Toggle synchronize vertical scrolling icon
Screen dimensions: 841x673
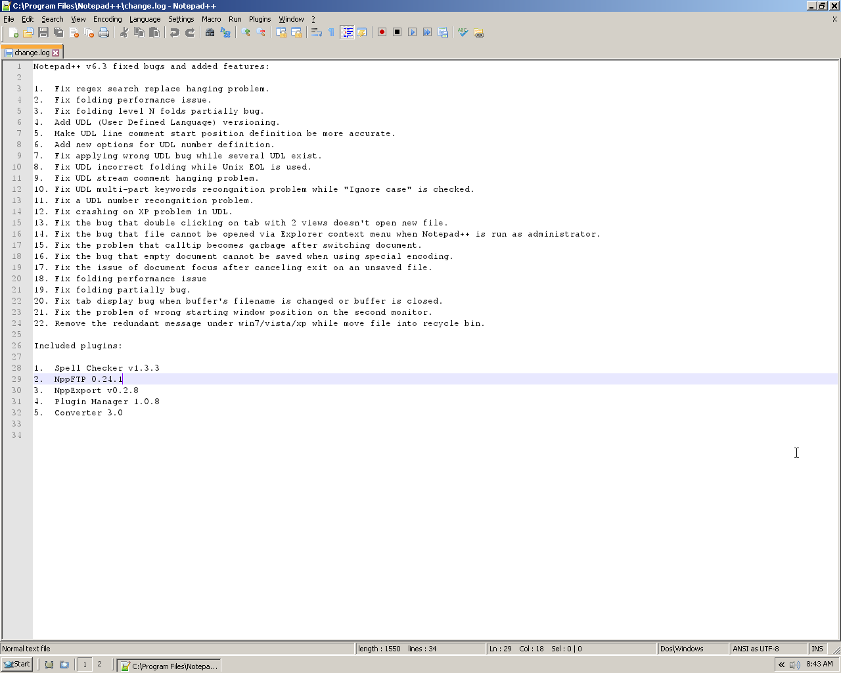[281, 32]
